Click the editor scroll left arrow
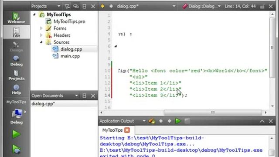Screen dimensions: 279x157 pyautogui.click(x=101, y=113)
